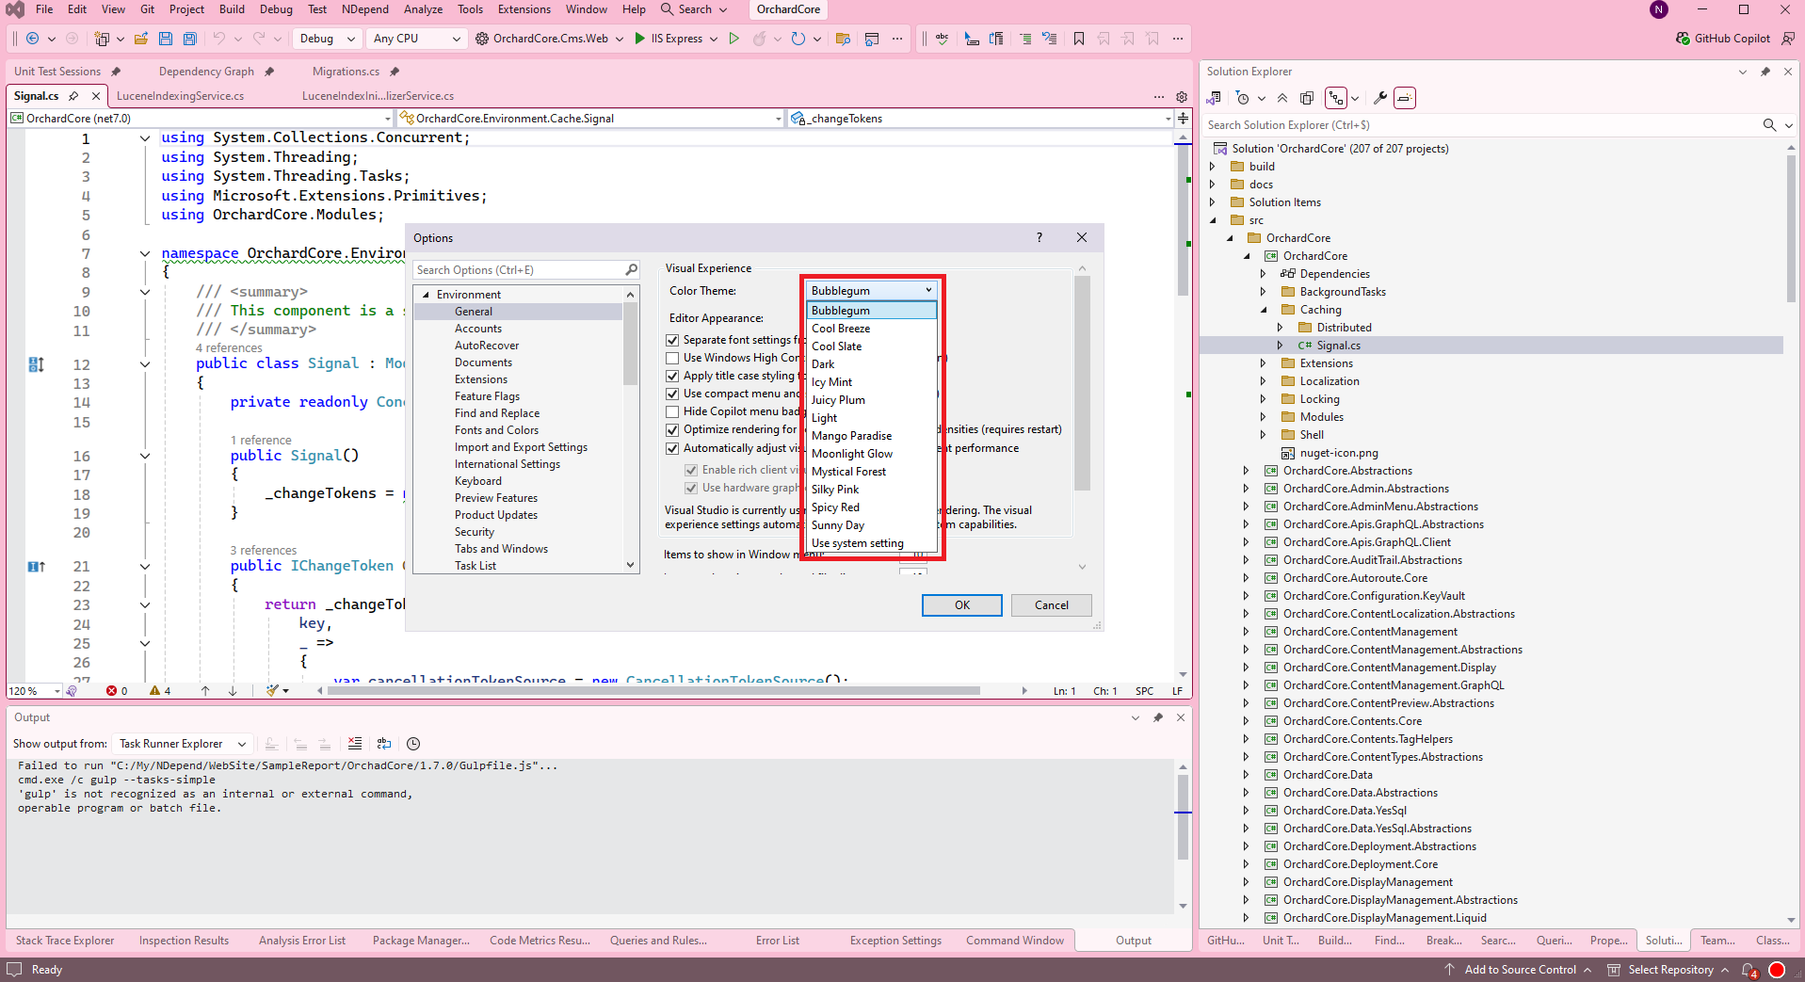
Task: Confirm the Options dialog with OK
Action: tap(961, 605)
